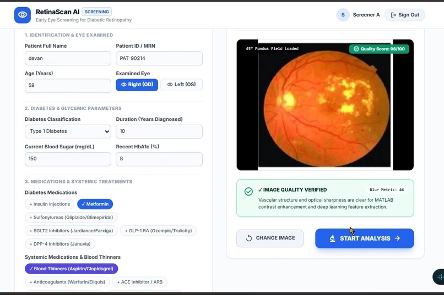Image resolution: width=444 pixels, height=295 pixels.
Task: Click the Blur Metric: 46 label
Action: click(x=387, y=190)
